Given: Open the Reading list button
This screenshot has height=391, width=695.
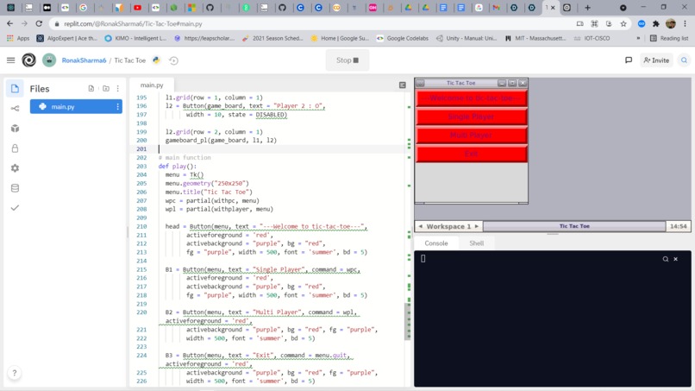Looking at the screenshot, I should click(669, 38).
